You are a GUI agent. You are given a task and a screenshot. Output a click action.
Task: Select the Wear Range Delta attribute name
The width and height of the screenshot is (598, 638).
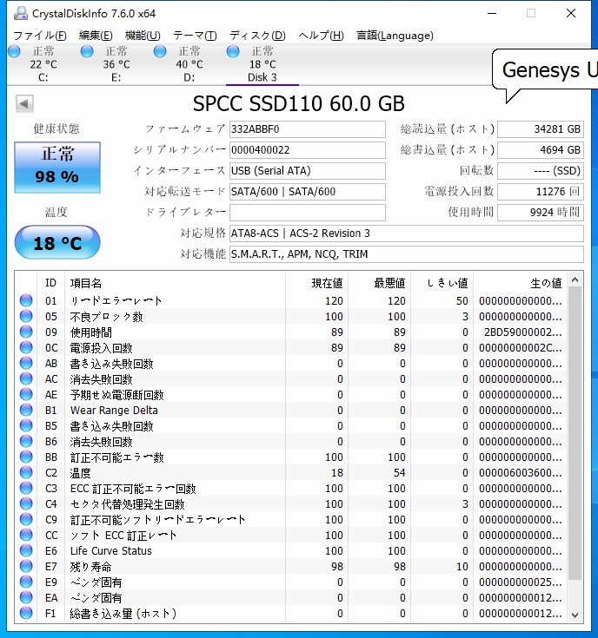(114, 410)
